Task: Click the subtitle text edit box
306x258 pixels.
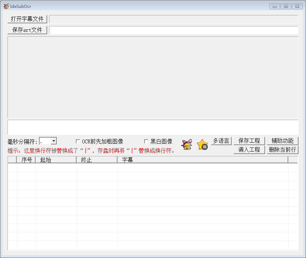Action: (x=153, y=127)
